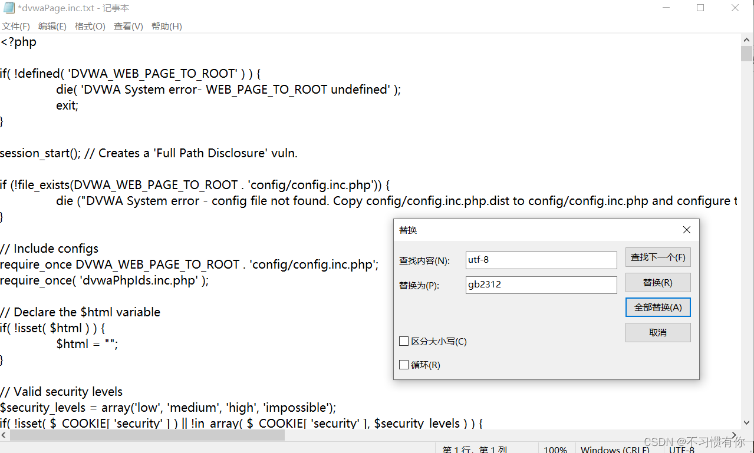Click the 替换(R) button
Image resolution: width=754 pixels, height=453 pixels.
[658, 283]
